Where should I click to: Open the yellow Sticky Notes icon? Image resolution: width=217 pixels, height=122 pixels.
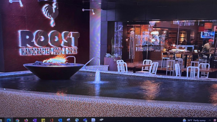click(x=43, y=120)
